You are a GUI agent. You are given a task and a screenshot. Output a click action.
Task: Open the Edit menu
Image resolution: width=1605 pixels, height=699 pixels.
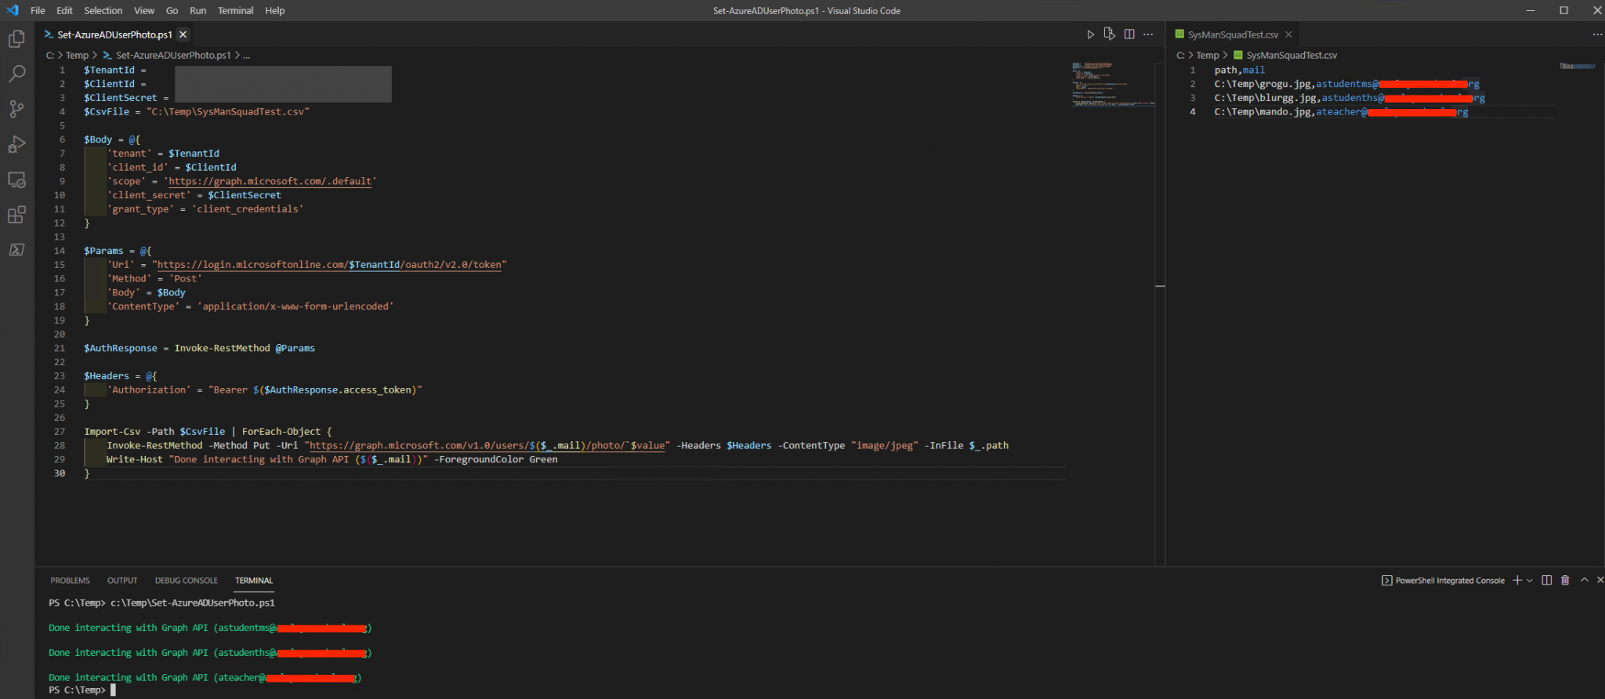click(64, 10)
